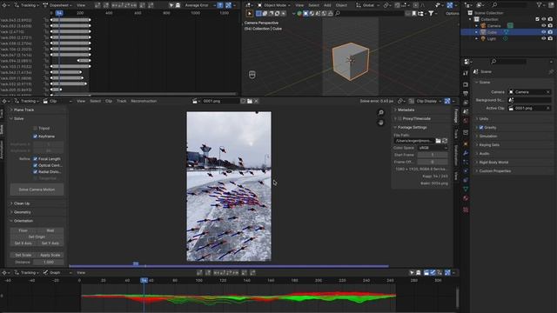Open the Modifiers wrench properties tab
Image resolution: width=557 pixels, height=313 pixels.
coord(466,153)
